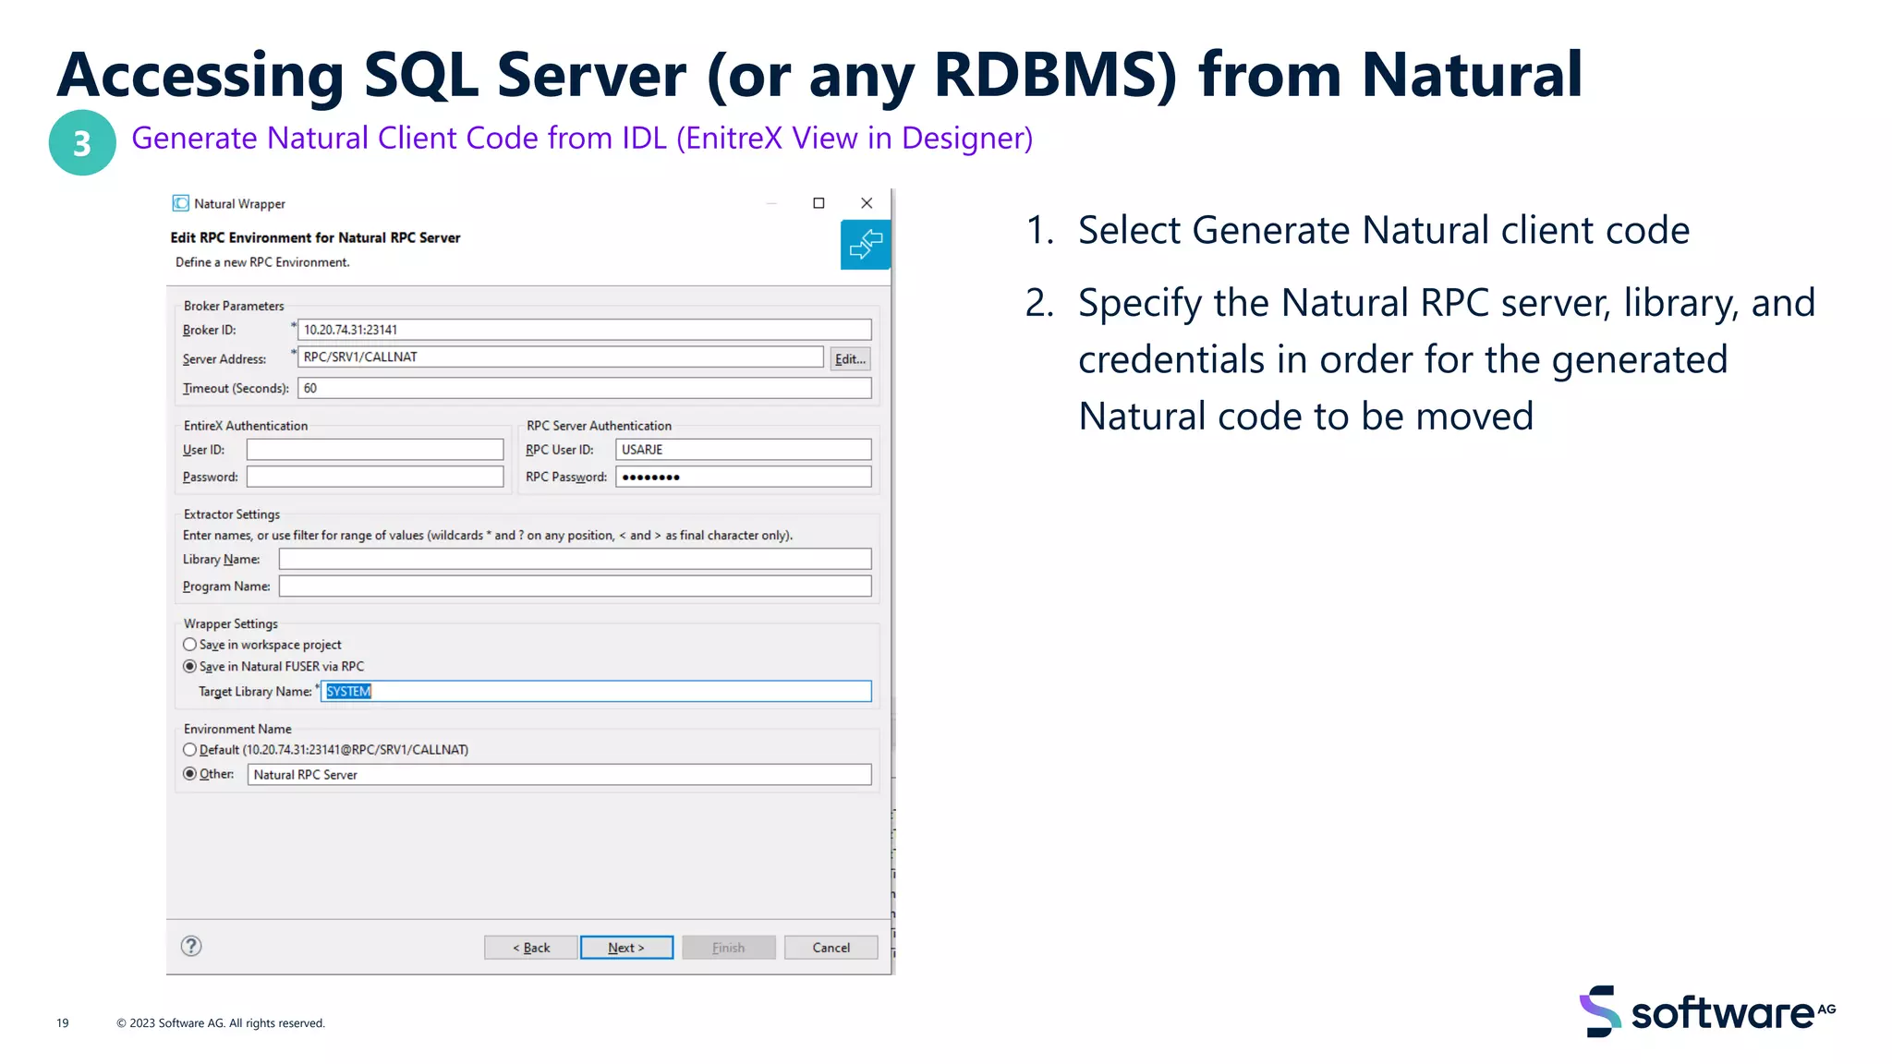1892x1064 pixels.
Task: Click the Wrapper Settings group label
Action: pos(231,624)
